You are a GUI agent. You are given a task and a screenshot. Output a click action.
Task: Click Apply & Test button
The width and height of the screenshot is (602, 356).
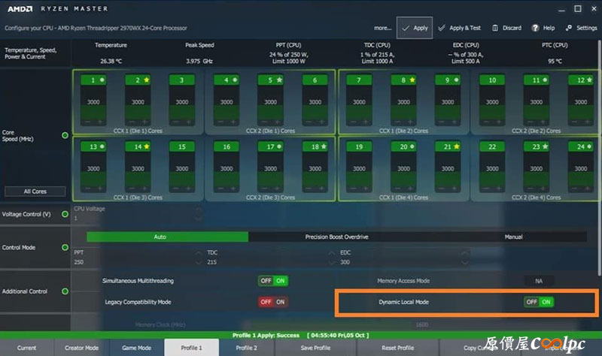tap(459, 28)
